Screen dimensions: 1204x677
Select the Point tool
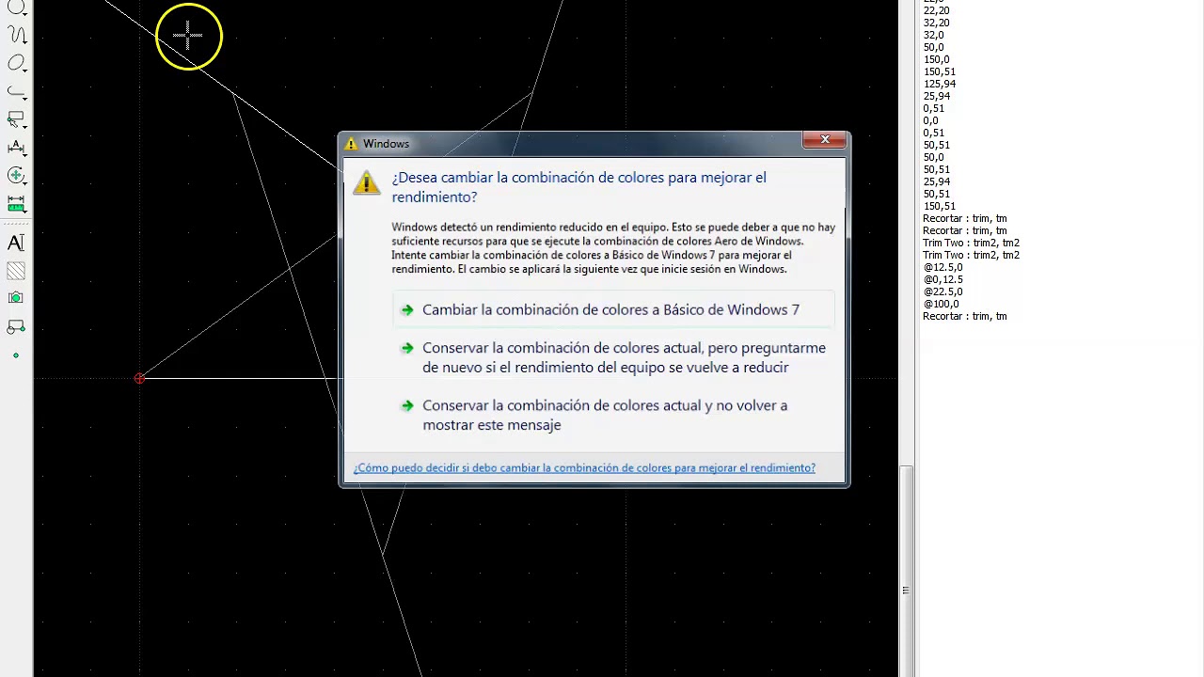tap(16, 355)
